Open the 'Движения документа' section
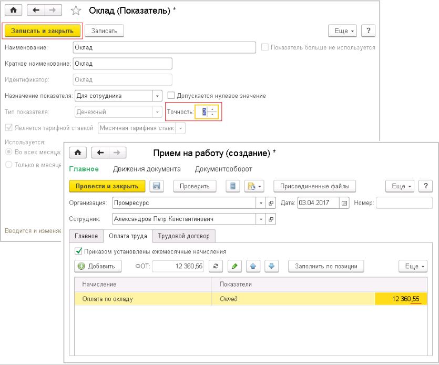The image size is (439, 365). [147, 169]
